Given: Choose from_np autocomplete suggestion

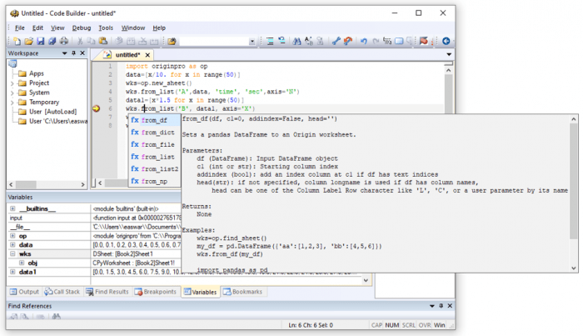Looking at the screenshot, I should click(x=154, y=181).
